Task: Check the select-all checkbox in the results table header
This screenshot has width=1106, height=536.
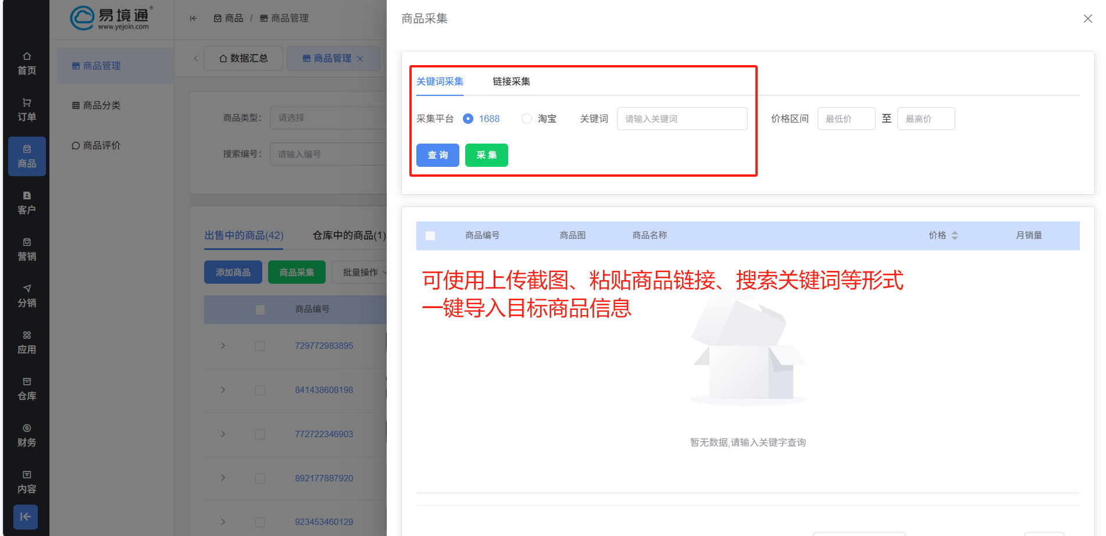Action: point(430,235)
